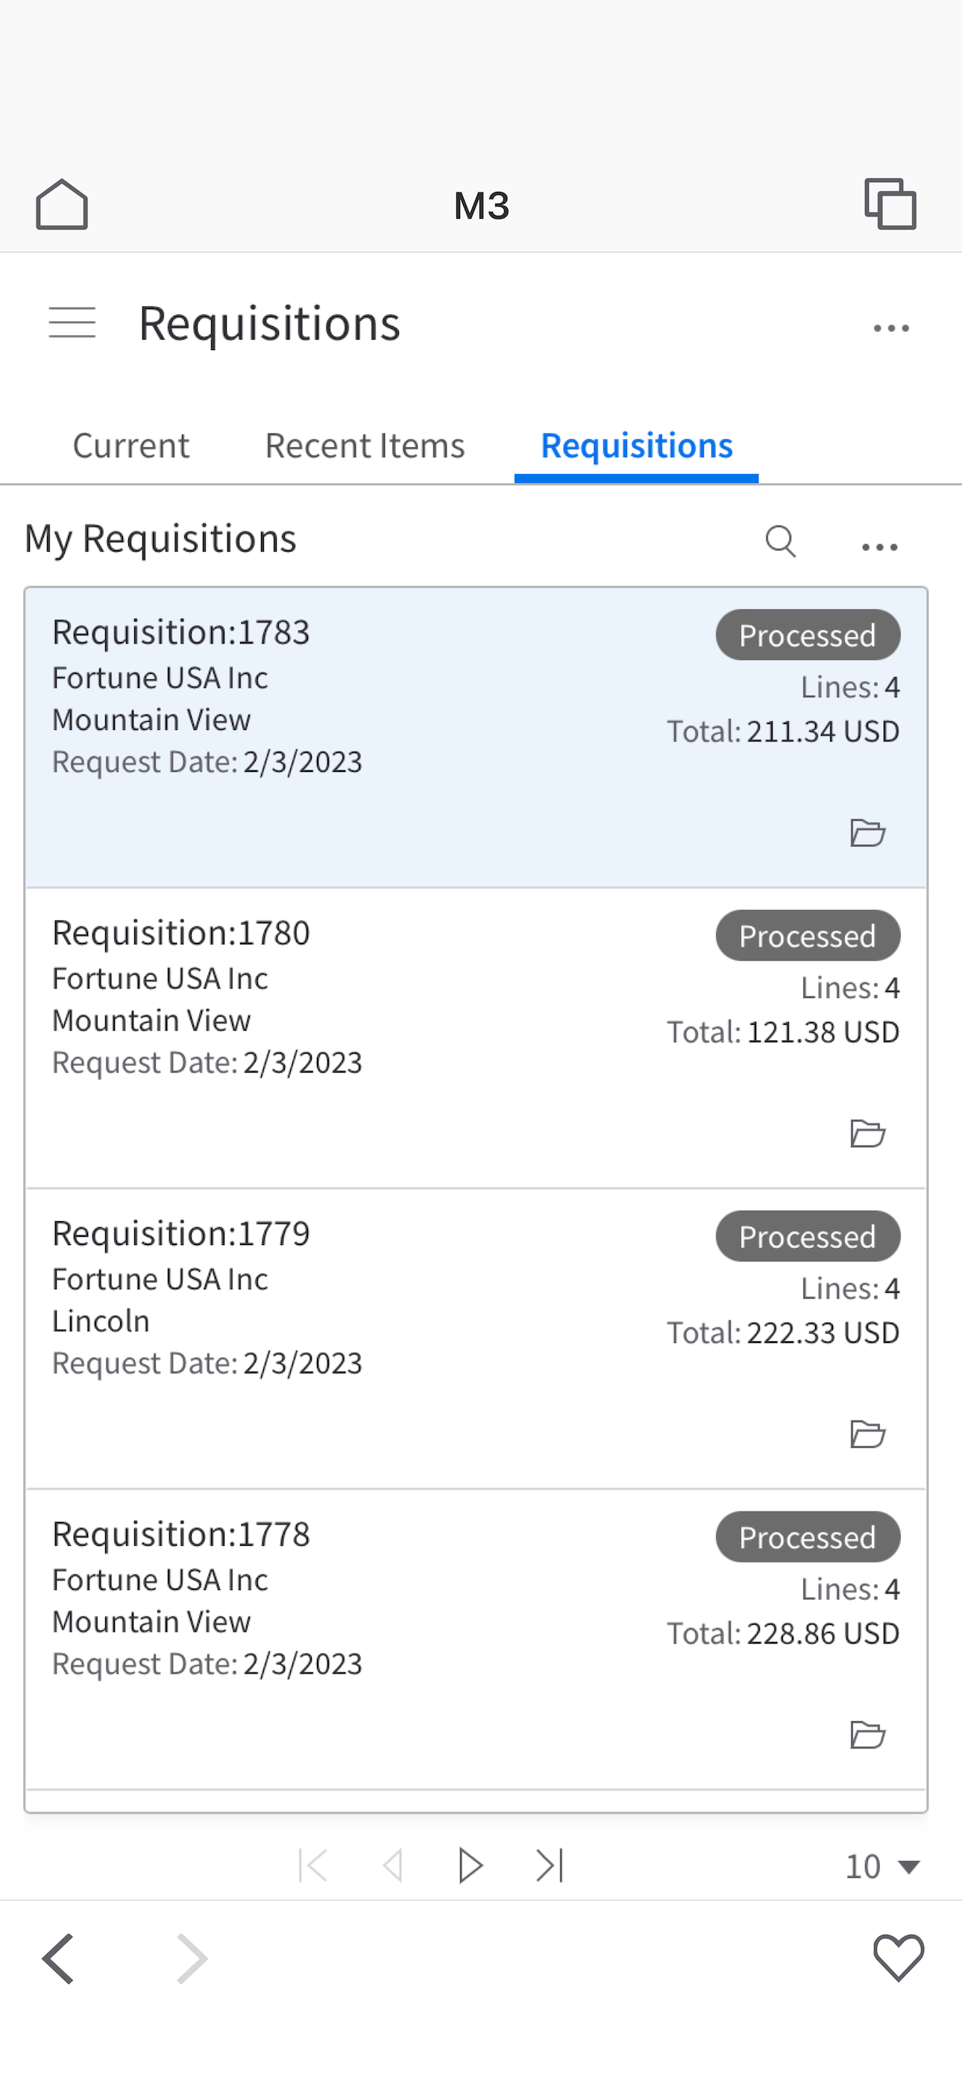This screenshot has height=2087, width=962.
Task: Open folder icon for Requisition 1783
Action: [x=867, y=832]
